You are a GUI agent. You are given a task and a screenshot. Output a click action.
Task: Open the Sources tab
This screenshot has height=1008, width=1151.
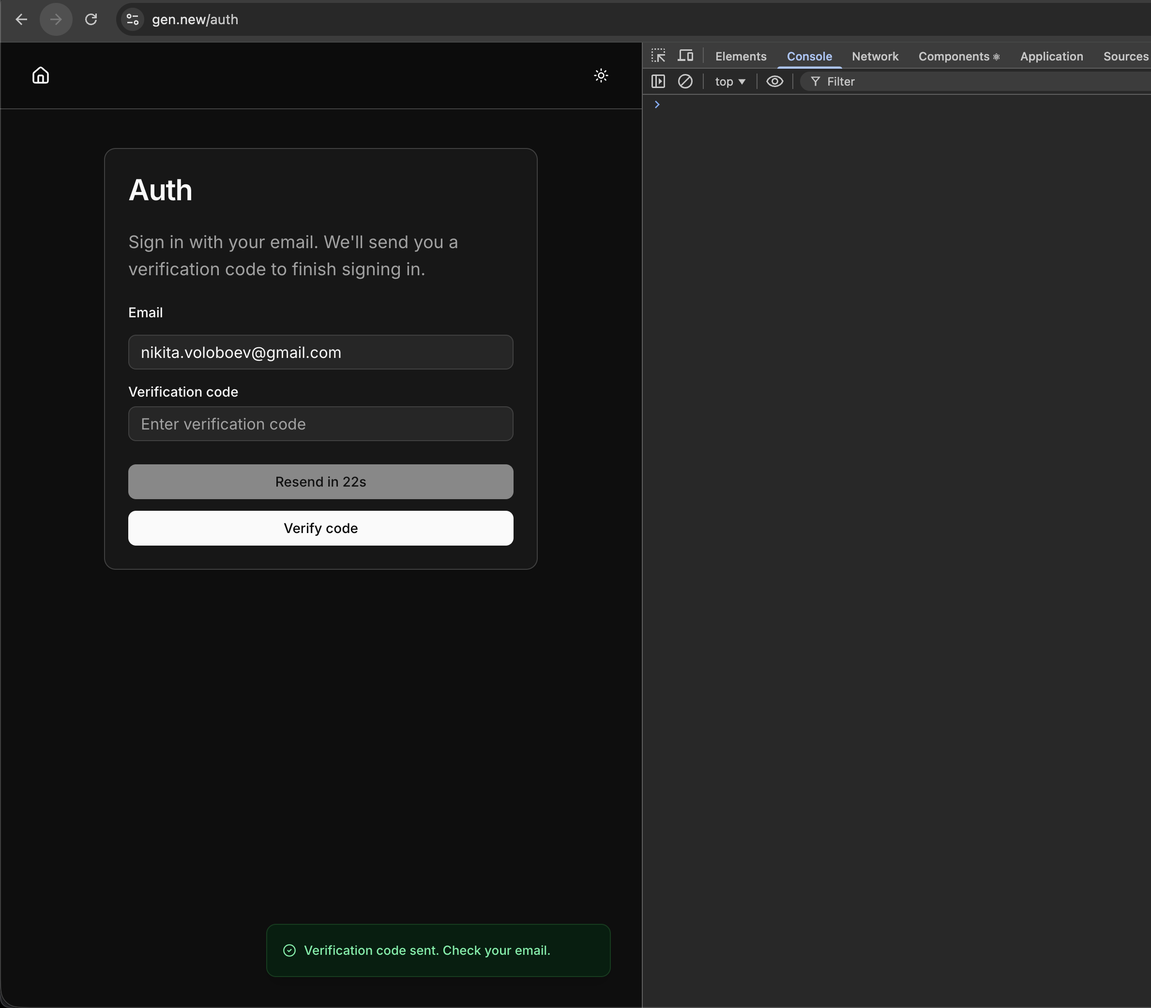pos(1126,56)
